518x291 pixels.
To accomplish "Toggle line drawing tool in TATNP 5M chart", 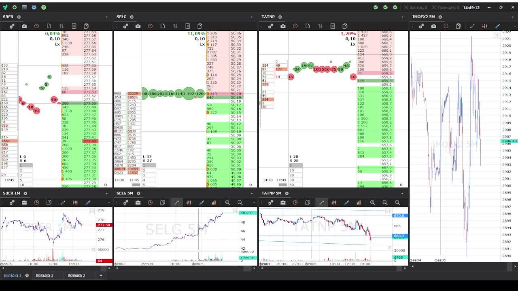I will coord(321,202).
